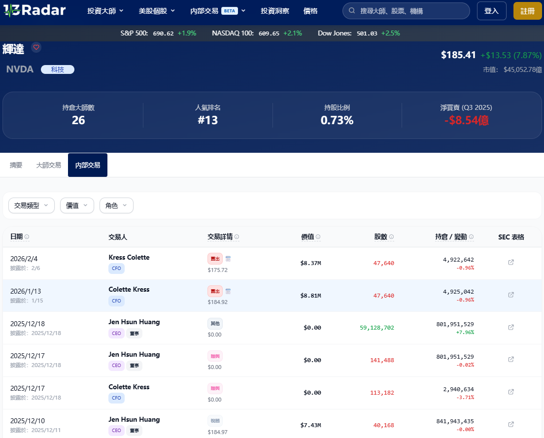Open Kress Colette's insider profile link
Image resolution: width=544 pixels, height=438 pixels.
(x=129, y=257)
